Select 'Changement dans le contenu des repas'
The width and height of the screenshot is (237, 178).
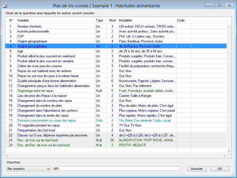coord(116,101)
